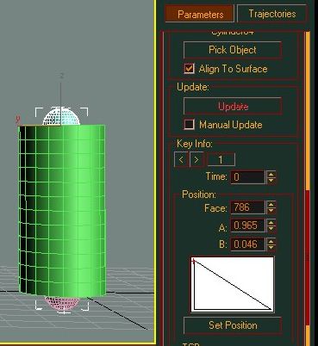318x346 pixels.
Task: Decrease B value using spinner down arrow
Action: tap(271, 248)
